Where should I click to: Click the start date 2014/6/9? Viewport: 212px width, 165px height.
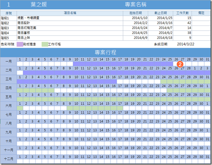coord(141,38)
